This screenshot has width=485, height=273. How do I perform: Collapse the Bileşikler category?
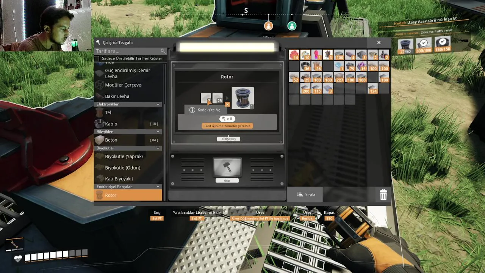click(158, 132)
